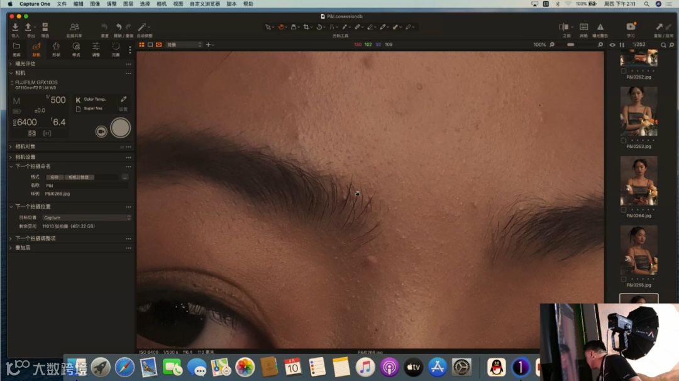
Task: Toggle the eye icon above the browser
Action: pos(612,45)
